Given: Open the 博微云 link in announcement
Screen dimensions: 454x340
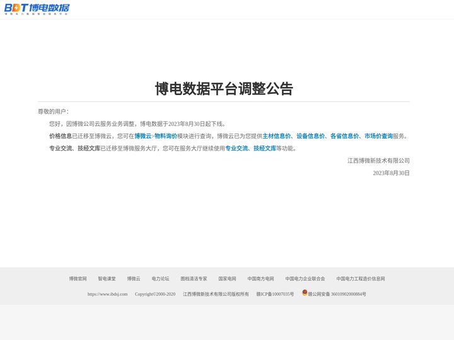Looking at the screenshot, I should [x=143, y=136].
